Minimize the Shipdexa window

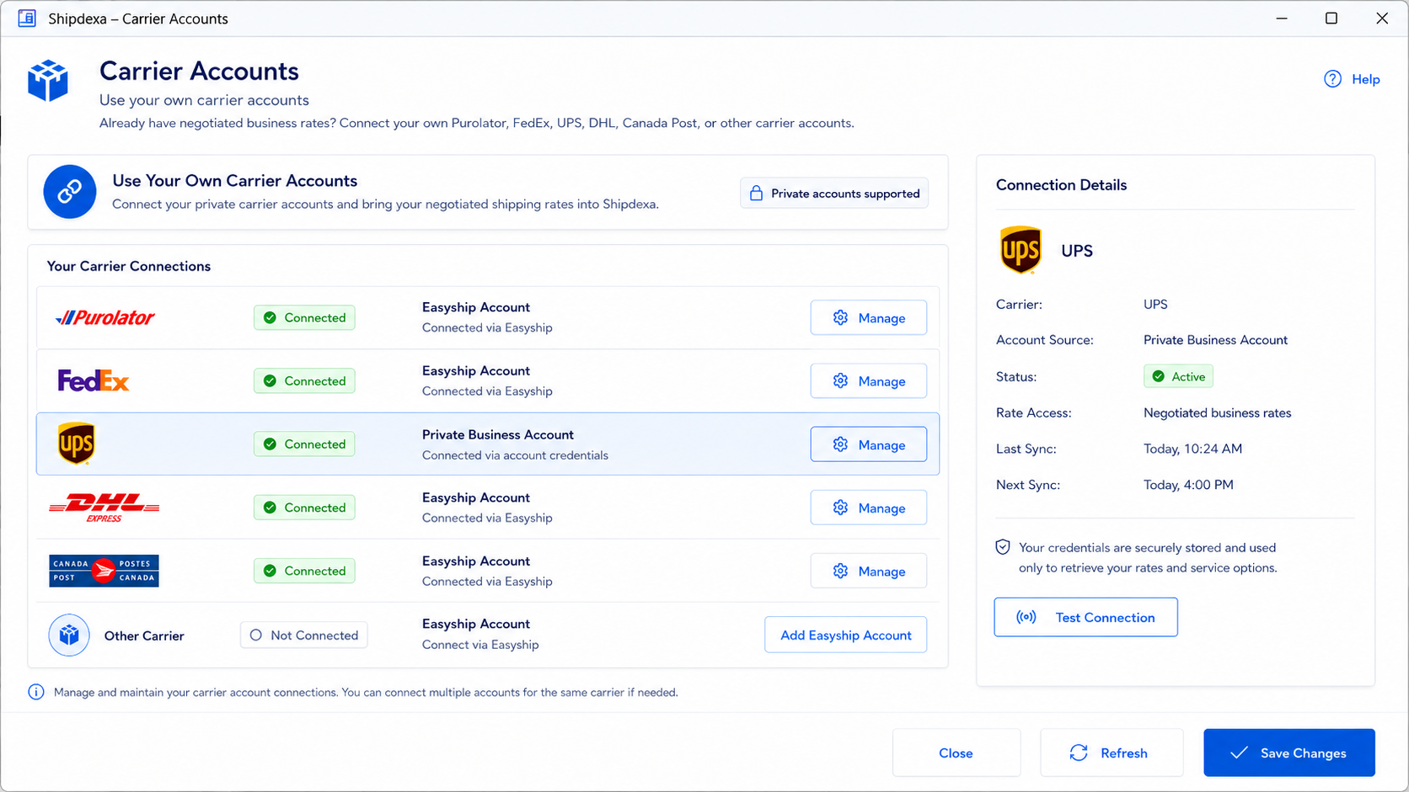tap(1282, 19)
